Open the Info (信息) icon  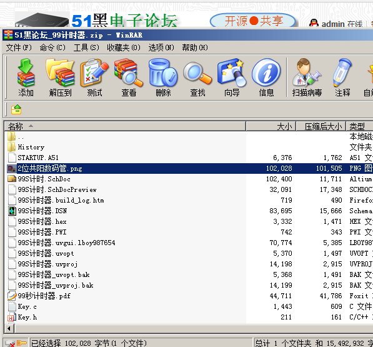click(266, 73)
